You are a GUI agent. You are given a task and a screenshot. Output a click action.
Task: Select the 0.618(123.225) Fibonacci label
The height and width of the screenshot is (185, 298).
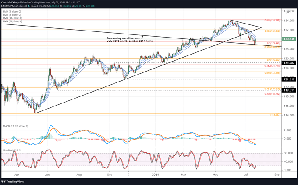272,73
